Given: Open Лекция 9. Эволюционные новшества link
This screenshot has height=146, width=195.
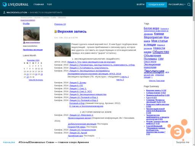Looking at the screenshot, I should (x=88, y=94).
